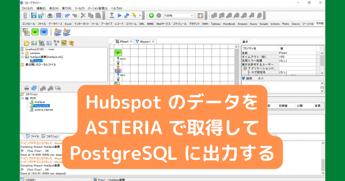Switch to the Mapper1 editor tab
Viewport: 345px width, 181px height.
145,42
